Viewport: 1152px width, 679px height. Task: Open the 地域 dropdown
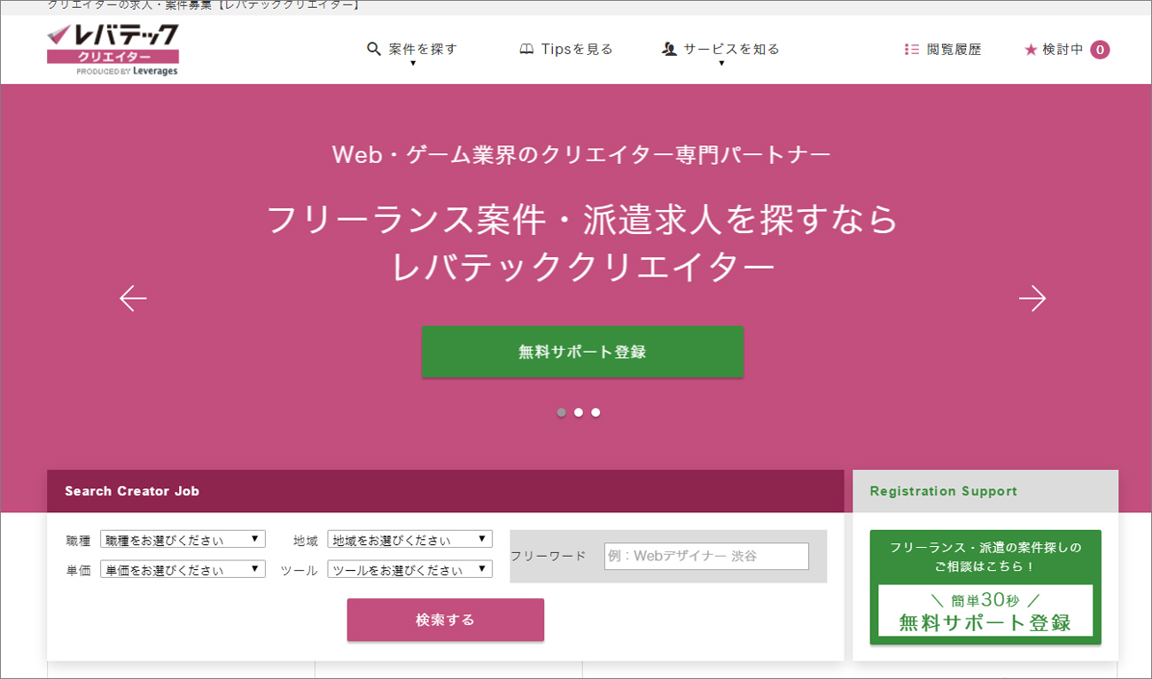click(410, 539)
